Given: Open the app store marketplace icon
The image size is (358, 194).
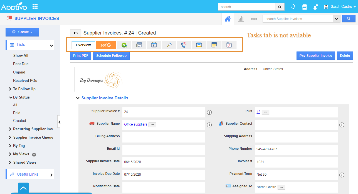Looking at the screenshot, I should pyautogui.click(x=305, y=7).
